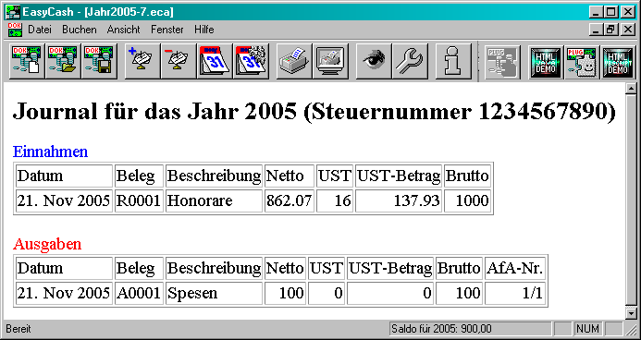This screenshot has width=641, height=340.
Task: Click the scrollbar down arrow
Action: click(x=631, y=313)
